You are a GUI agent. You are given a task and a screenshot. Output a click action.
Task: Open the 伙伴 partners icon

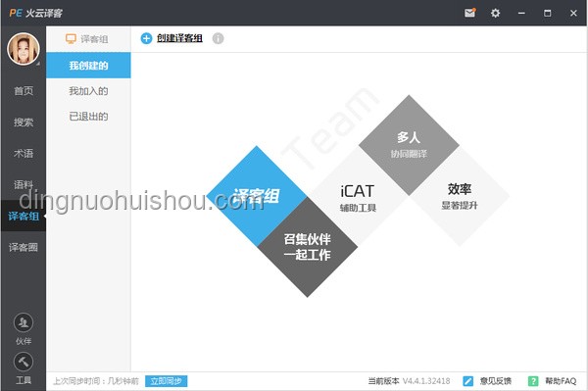pos(24,322)
